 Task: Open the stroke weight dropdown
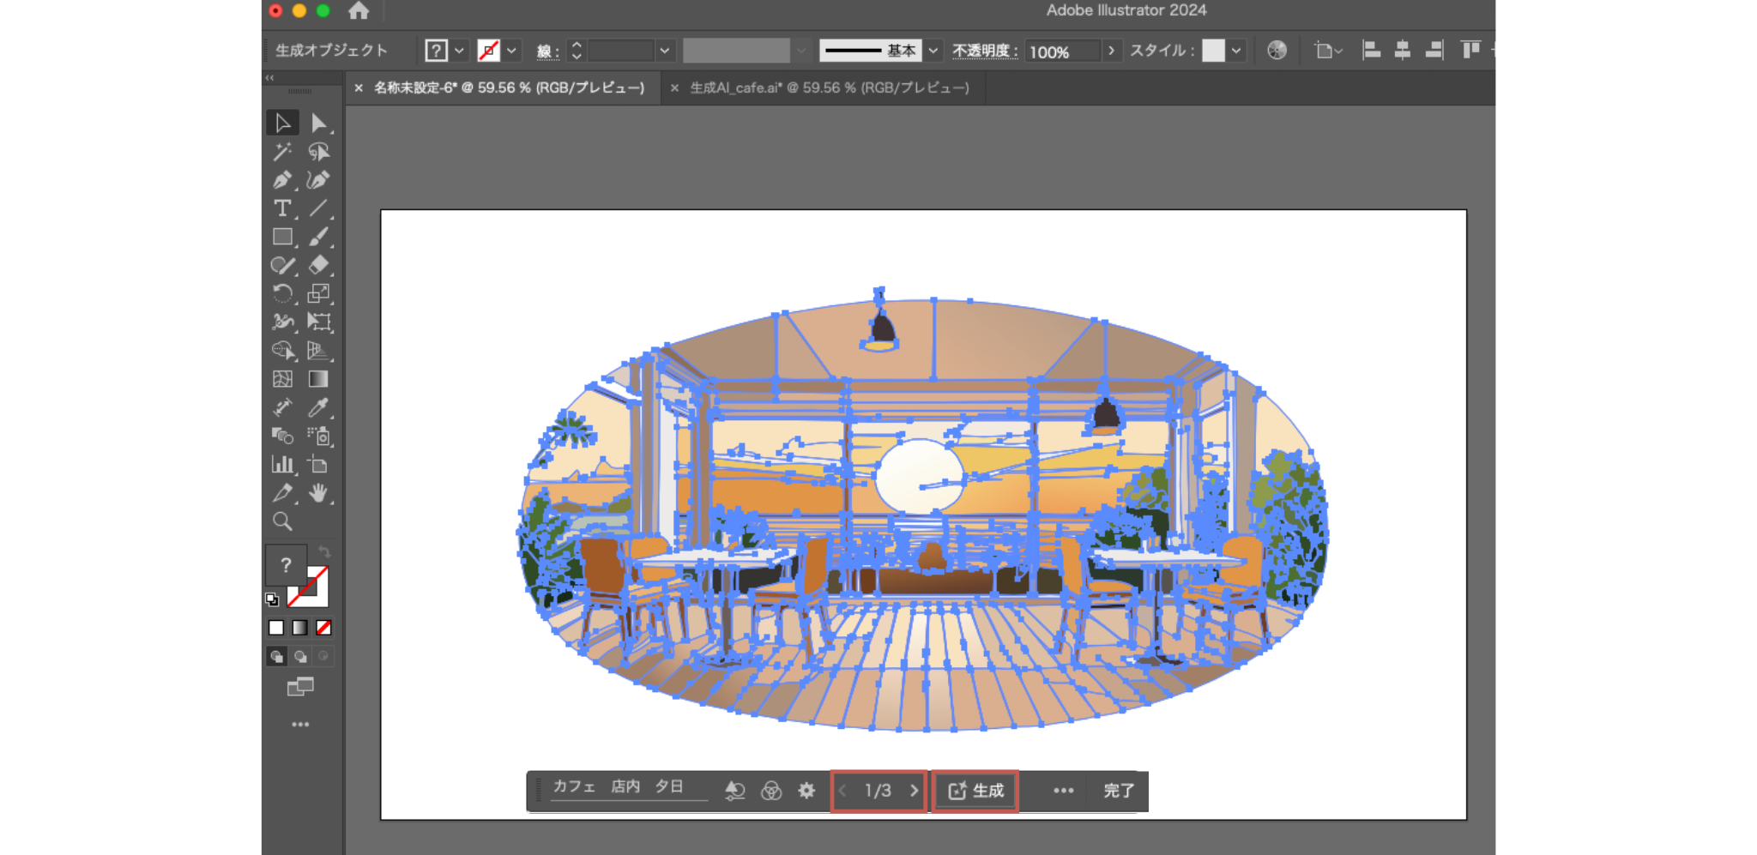tap(666, 51)
